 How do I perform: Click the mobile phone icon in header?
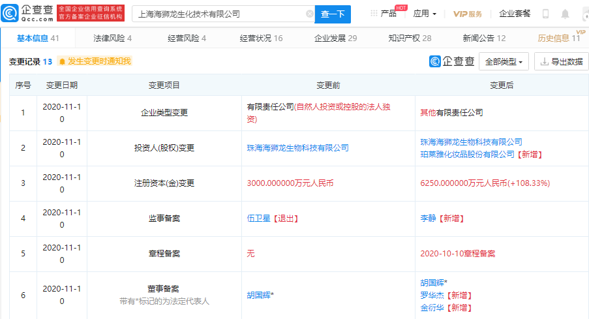pos(545,14)
